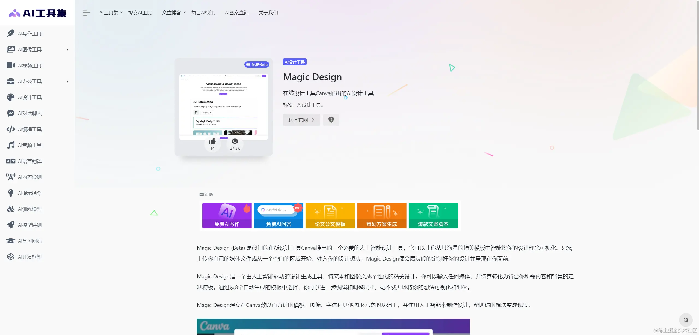Click the code brackets icon for AI编程工具
The width and height of the screenshot is (699, 335).
coord(11,129)
